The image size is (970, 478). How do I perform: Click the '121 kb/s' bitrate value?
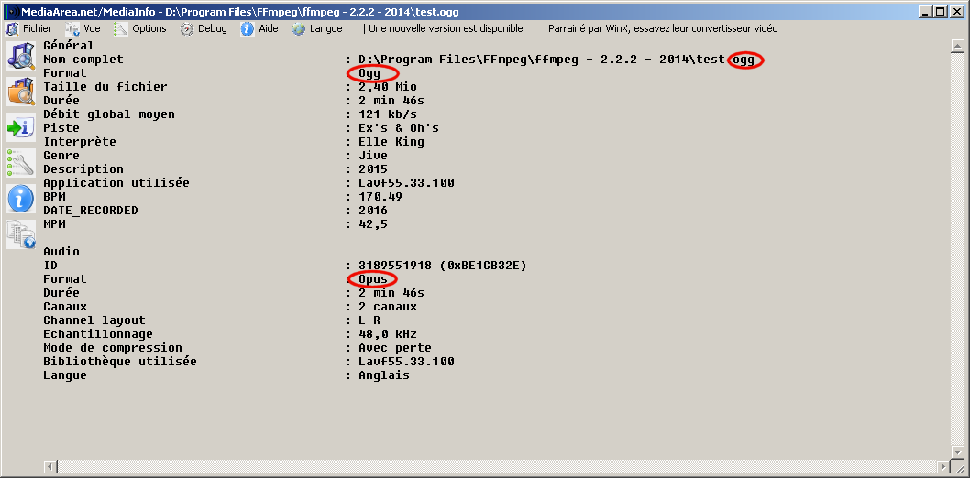click(388, 114)
